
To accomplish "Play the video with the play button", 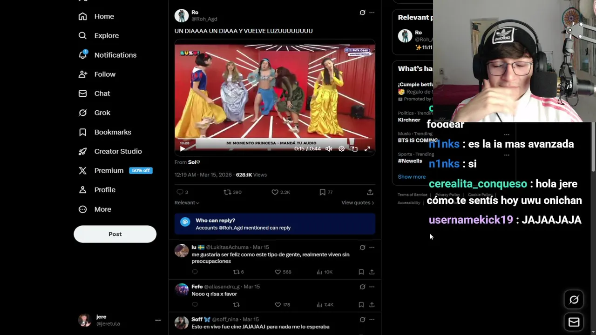I will pyautogui.click(x=183, y=149).
